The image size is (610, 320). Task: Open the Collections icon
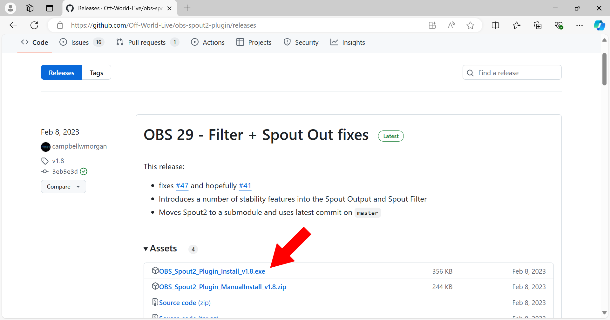[x=538, y=25]
